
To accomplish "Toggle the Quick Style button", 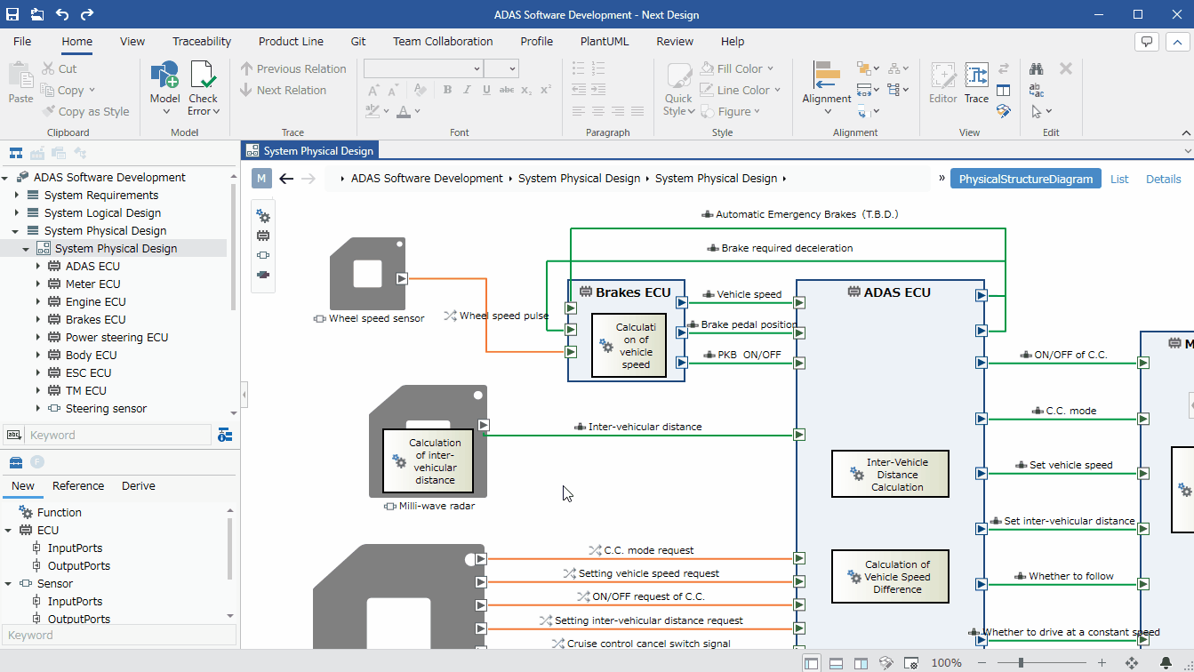I will pos(678,88).
